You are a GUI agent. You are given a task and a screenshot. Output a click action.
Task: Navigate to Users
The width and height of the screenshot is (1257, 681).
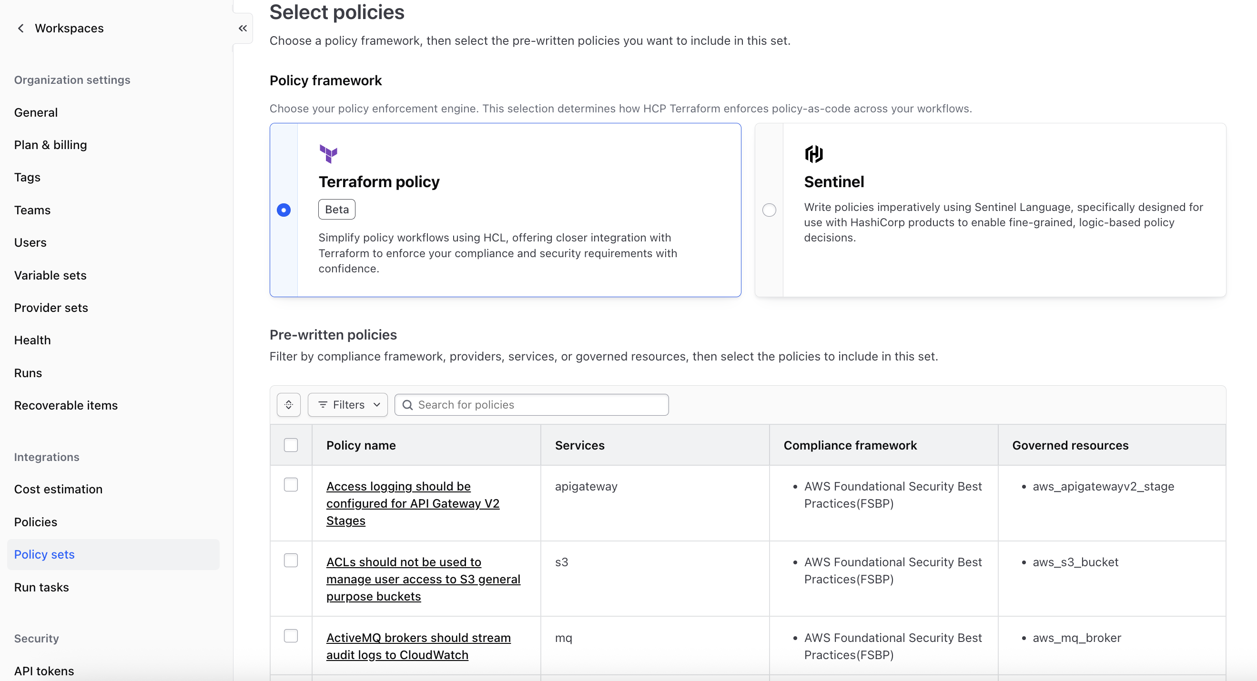click(x=30, y=242)
